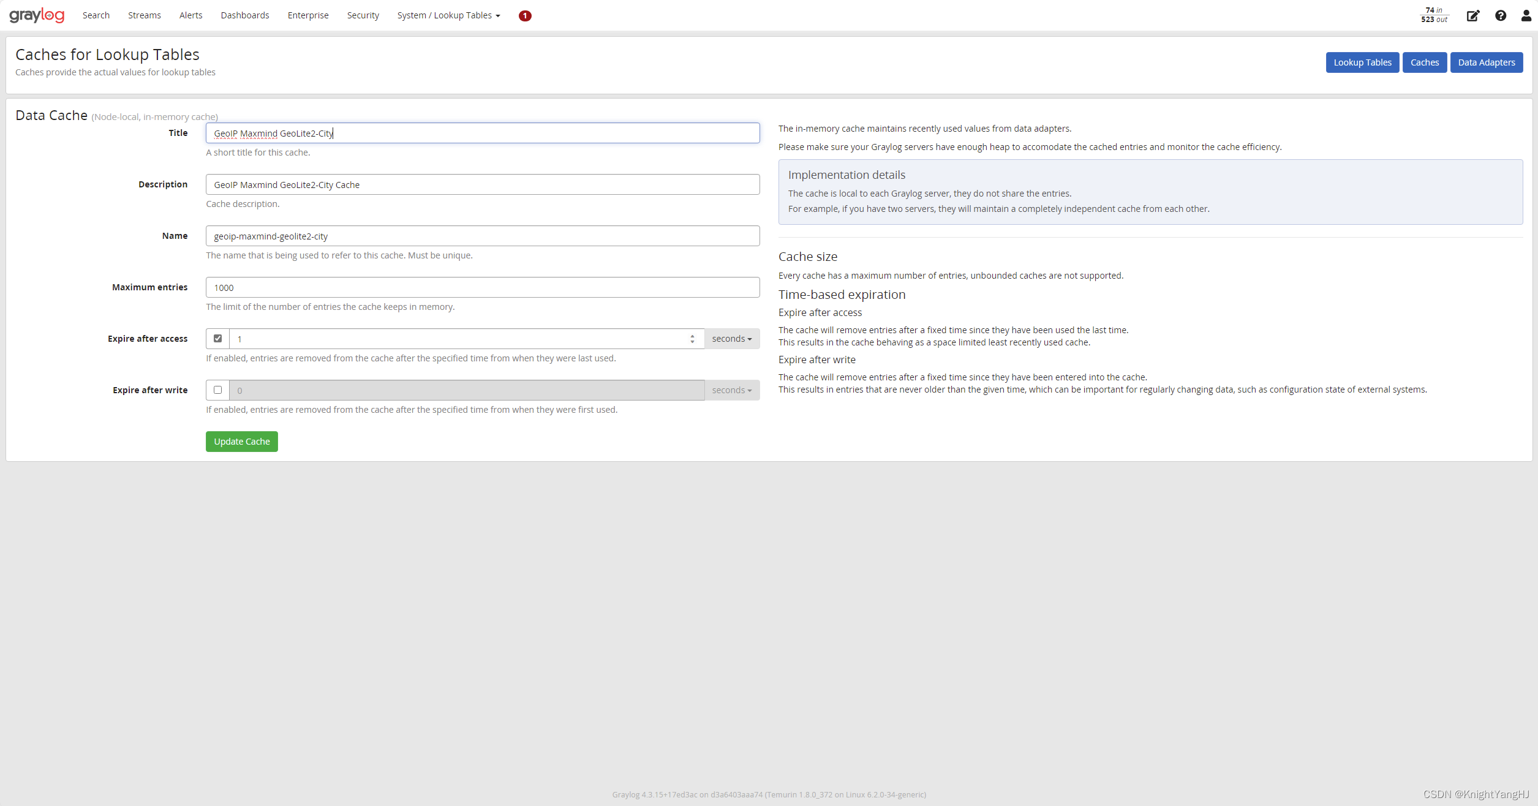Click the user profile icon
This screenshot has height=806, width=1538.
pos(1523,15)
